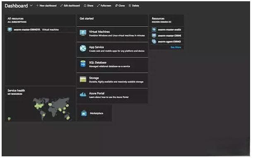Screen dimensions: 253x158
Task: Click the green status dot at map corner
Action: pos(9,119)
